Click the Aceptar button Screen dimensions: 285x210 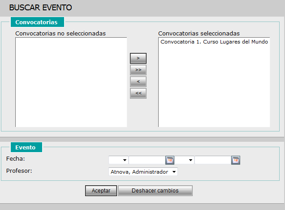coord(101,191)
